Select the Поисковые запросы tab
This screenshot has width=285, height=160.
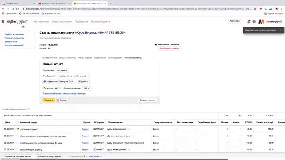(133, 58)
